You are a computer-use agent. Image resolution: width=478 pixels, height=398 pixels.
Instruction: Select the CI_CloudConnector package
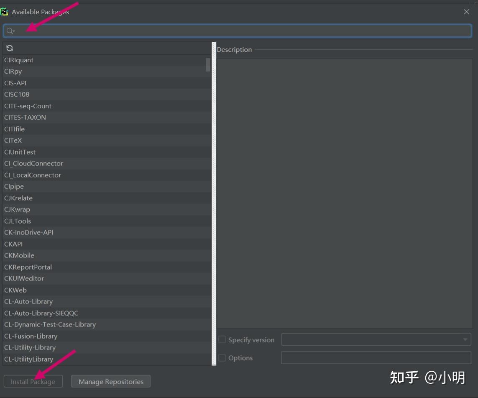(107, 163)
